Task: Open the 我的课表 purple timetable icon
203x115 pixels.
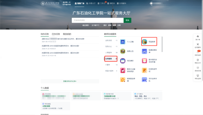Action: [123, 61]
